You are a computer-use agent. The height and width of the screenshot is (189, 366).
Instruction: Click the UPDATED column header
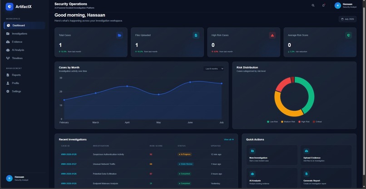[216, 146]
